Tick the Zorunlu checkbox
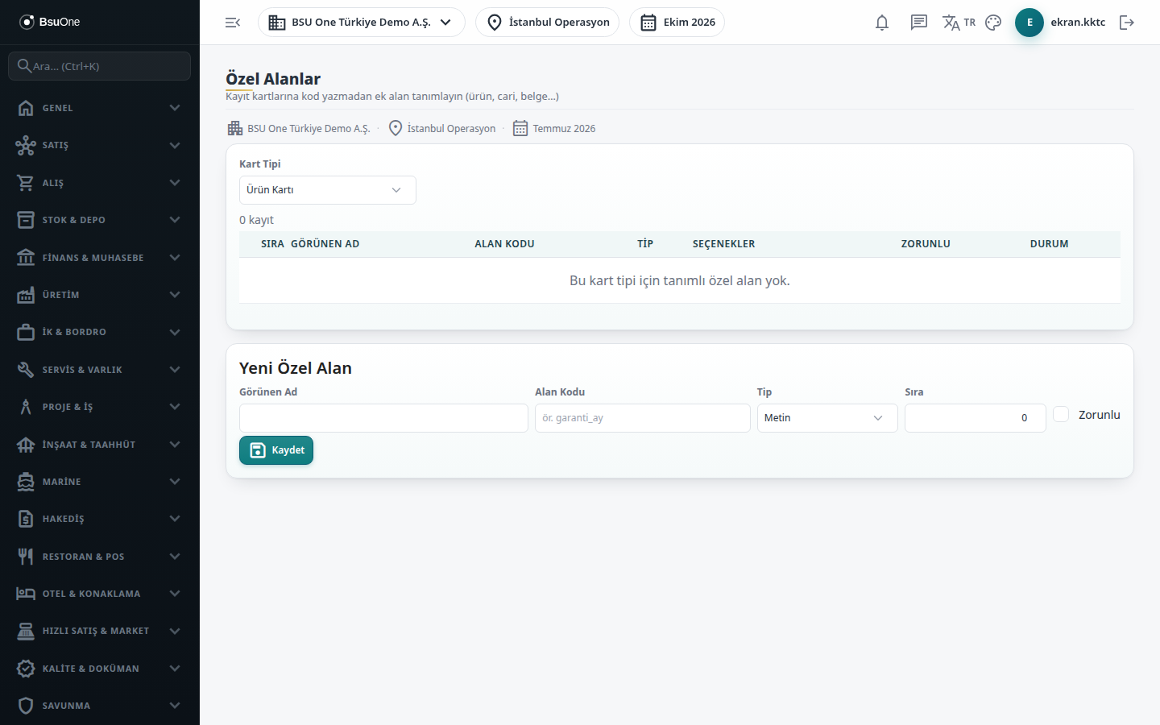This screenshot has width=1160, height=725. click(x=1061, y=414)
